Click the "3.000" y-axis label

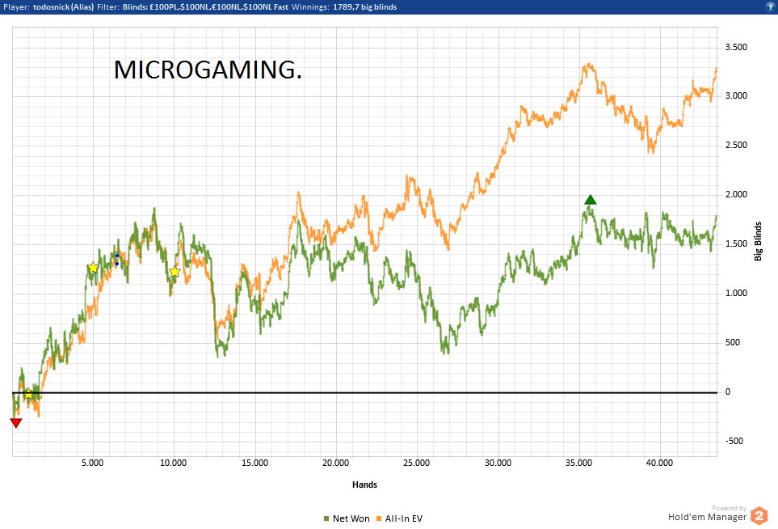tap(736, 96)
